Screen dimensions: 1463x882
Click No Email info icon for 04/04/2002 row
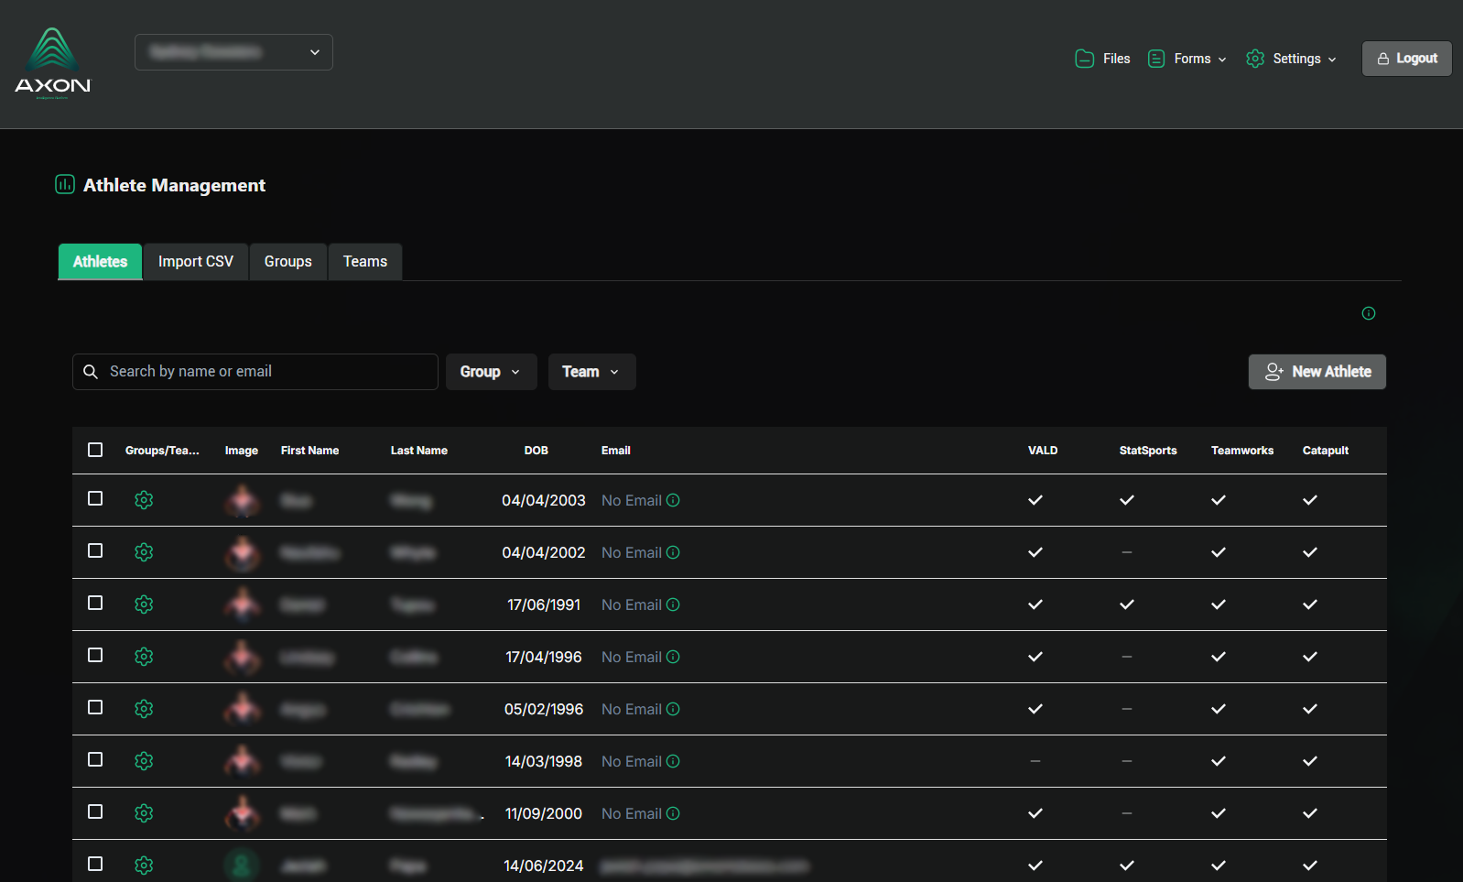(x=673, y=552)
